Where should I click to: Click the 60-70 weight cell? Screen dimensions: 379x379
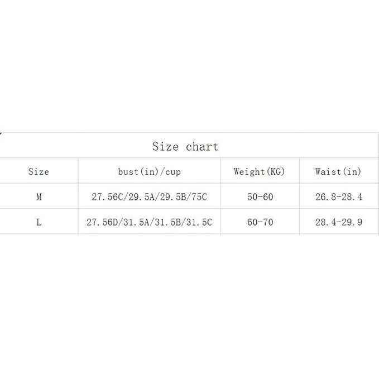(260, 222)
